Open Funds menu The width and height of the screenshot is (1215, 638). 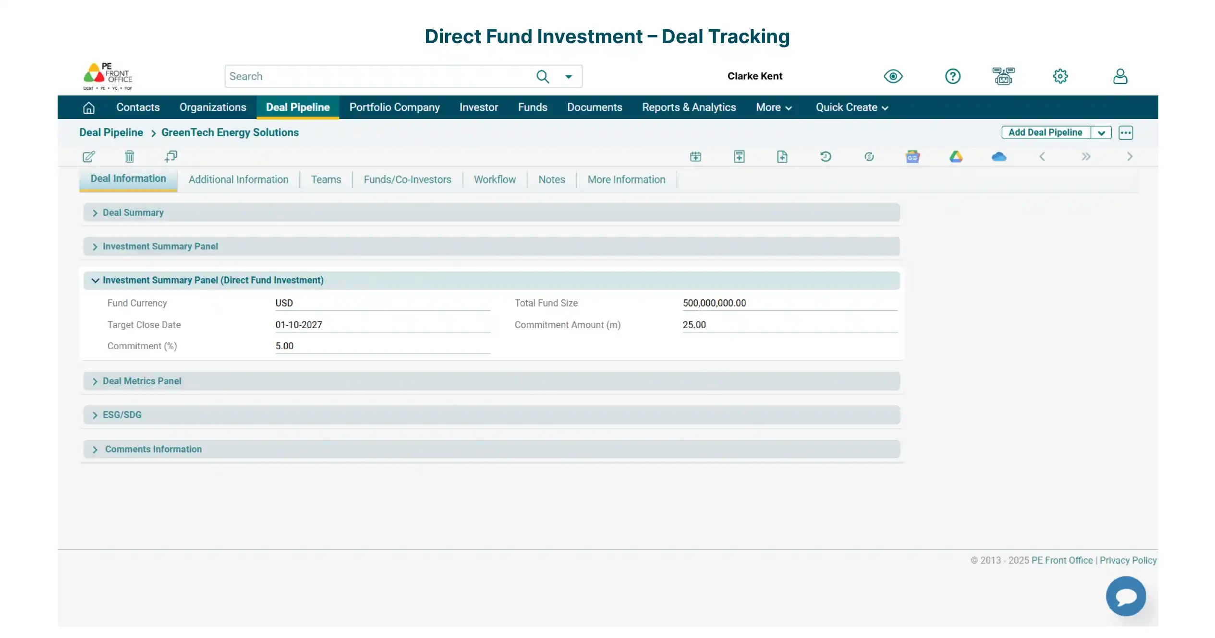click(533, 107)
